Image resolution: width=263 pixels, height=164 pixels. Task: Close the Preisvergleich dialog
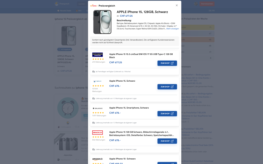click(x=177, y=5)
